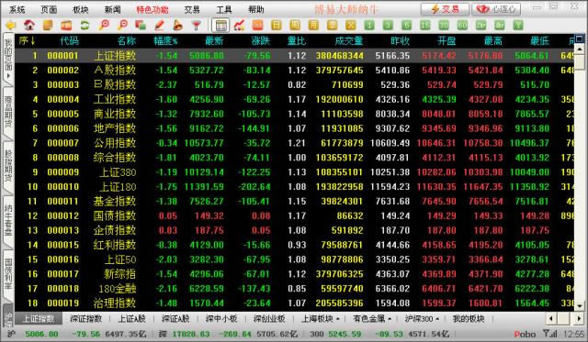The height and width of the screenshot is (342, 588).
Task: Switch to the 深证指数 tab
Action: [x=85, y=319]
